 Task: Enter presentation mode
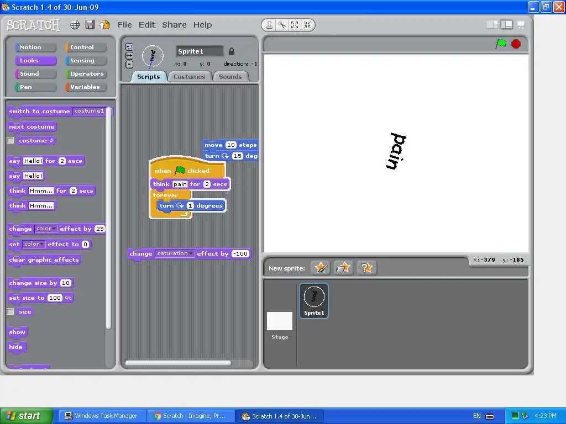[521, 24]
